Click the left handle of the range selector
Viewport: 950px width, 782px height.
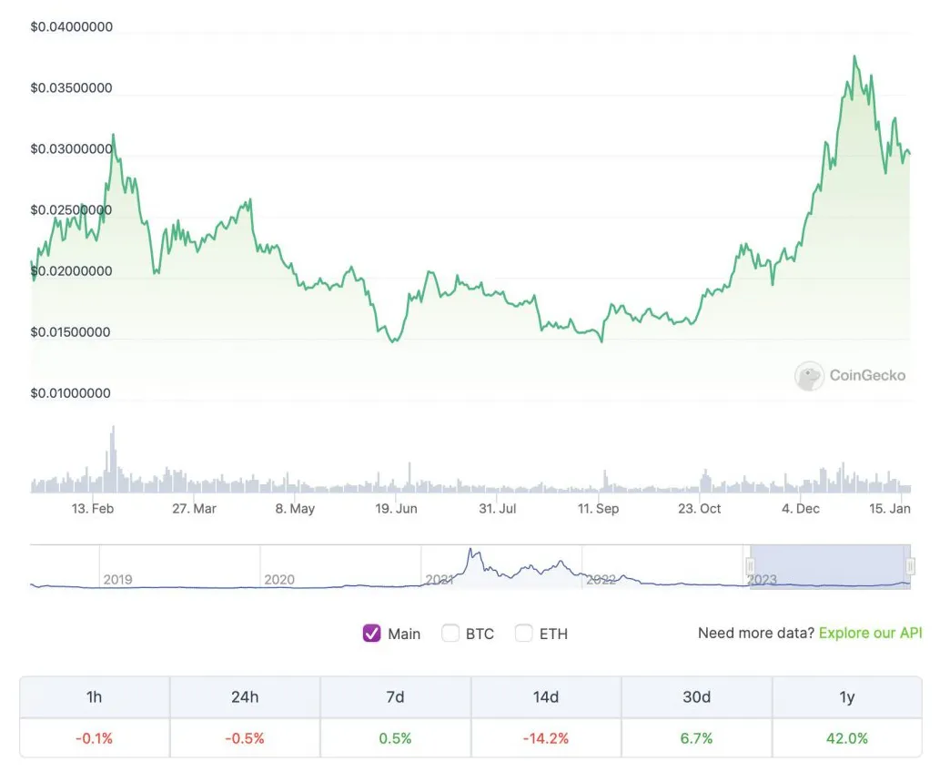748,566
